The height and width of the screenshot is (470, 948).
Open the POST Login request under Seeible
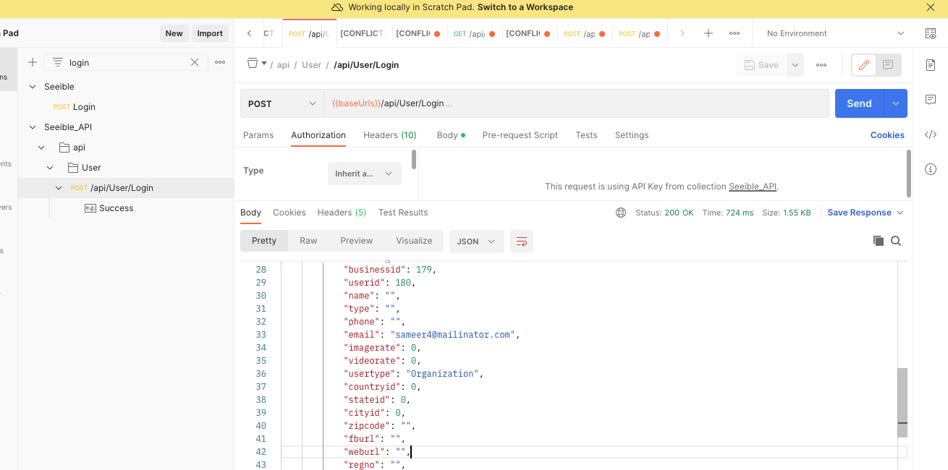pyautogui.click(x=75, y=107)
